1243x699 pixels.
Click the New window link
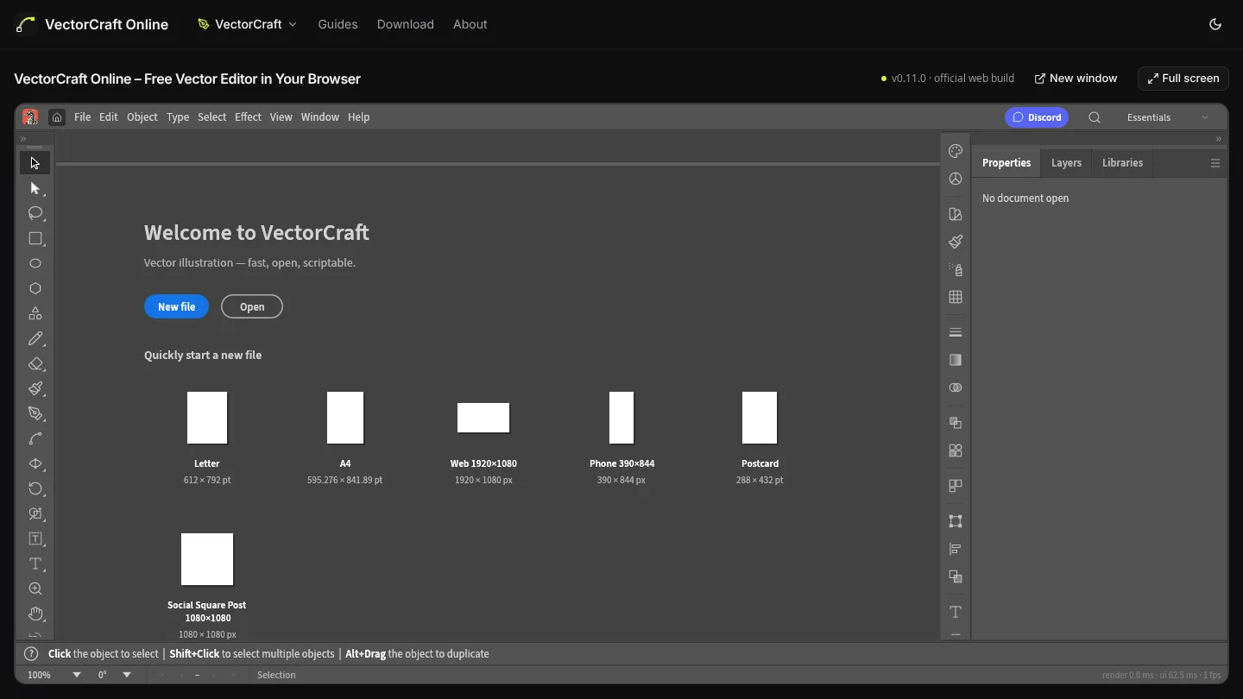(x=1076, y=79)
